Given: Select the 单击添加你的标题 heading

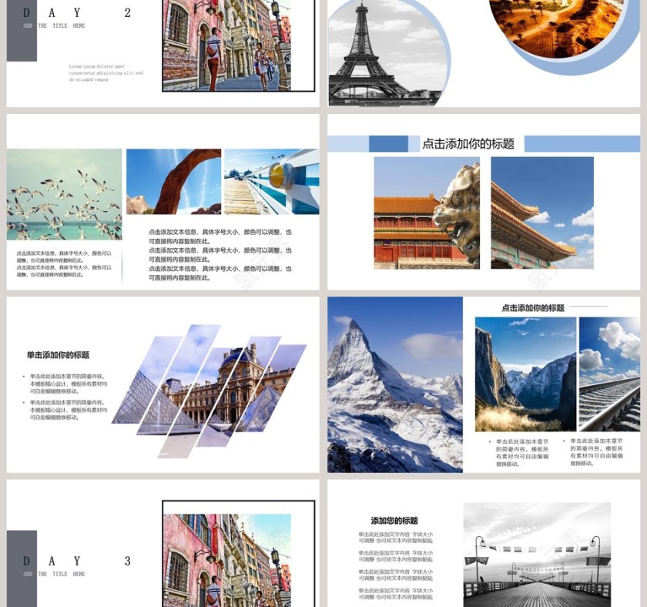Looking at the screenshot, I should coord(58,355).
